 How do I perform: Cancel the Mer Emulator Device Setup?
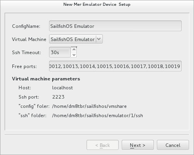click(x=173, y=145)
